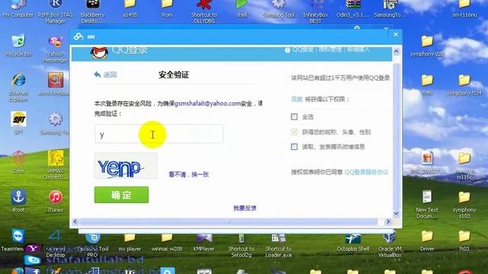Close the QQ login dialog window
The width and height of the screenshot is (488, 274).
click(395, 34)
